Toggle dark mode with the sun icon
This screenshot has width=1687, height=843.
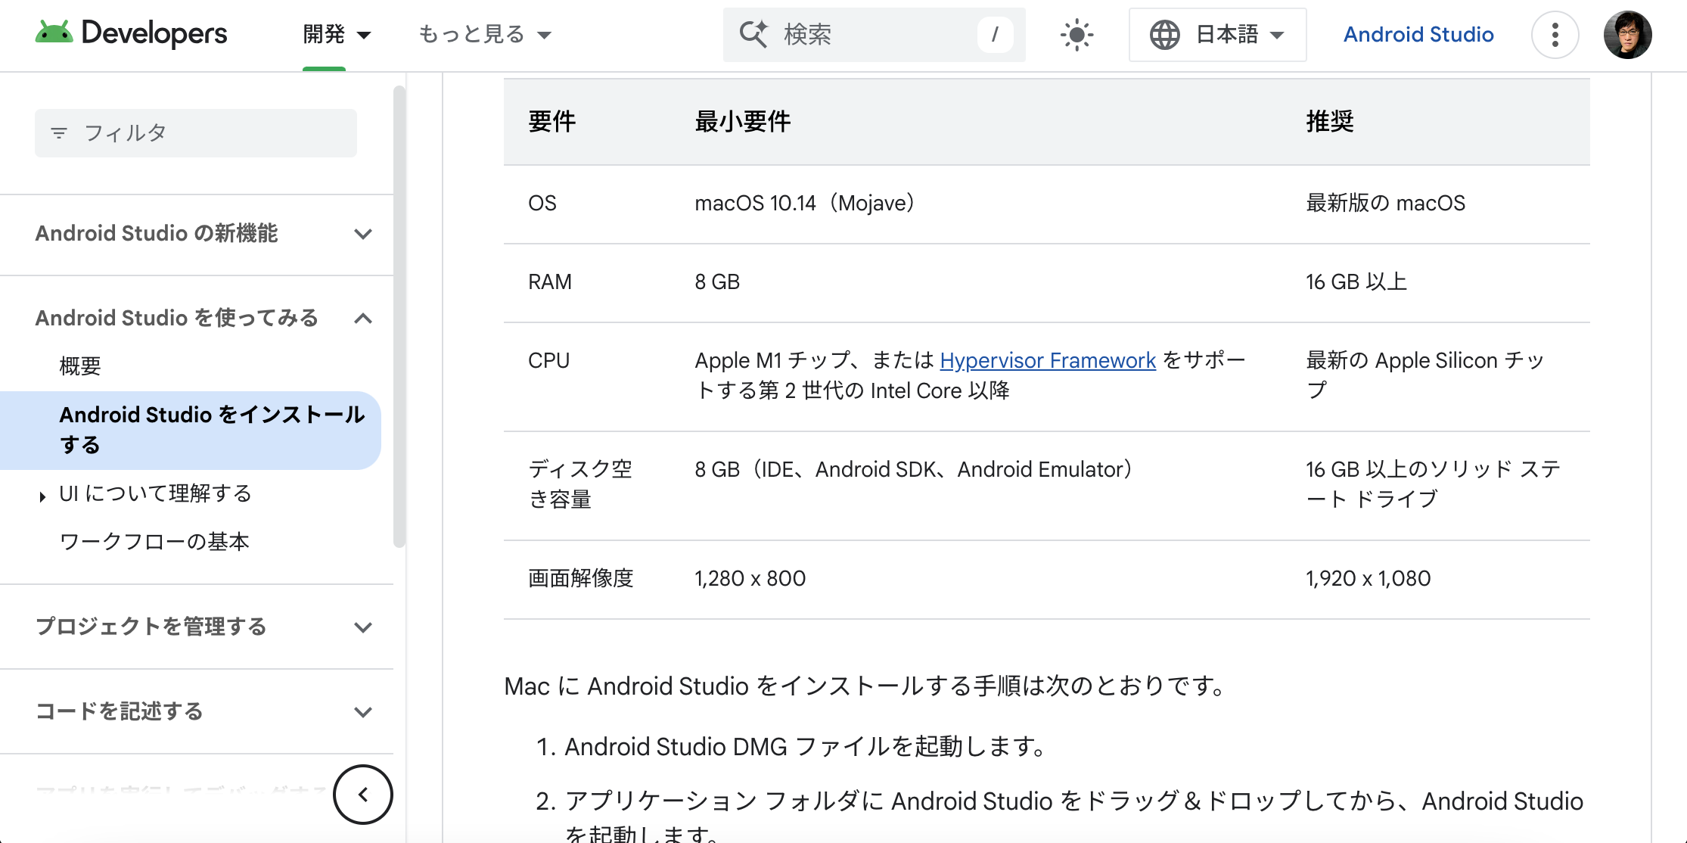click(x=1076, y=34)
